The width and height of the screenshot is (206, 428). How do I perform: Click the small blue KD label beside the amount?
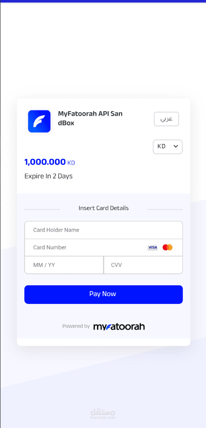(71, 163)
